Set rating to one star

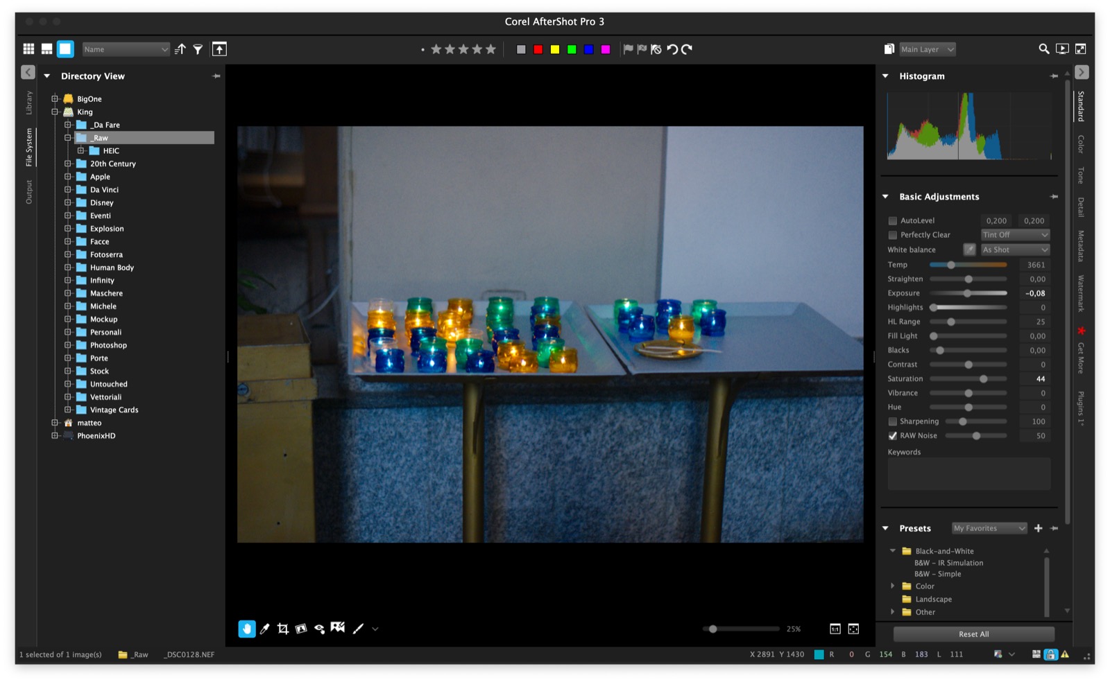[436, 49]
